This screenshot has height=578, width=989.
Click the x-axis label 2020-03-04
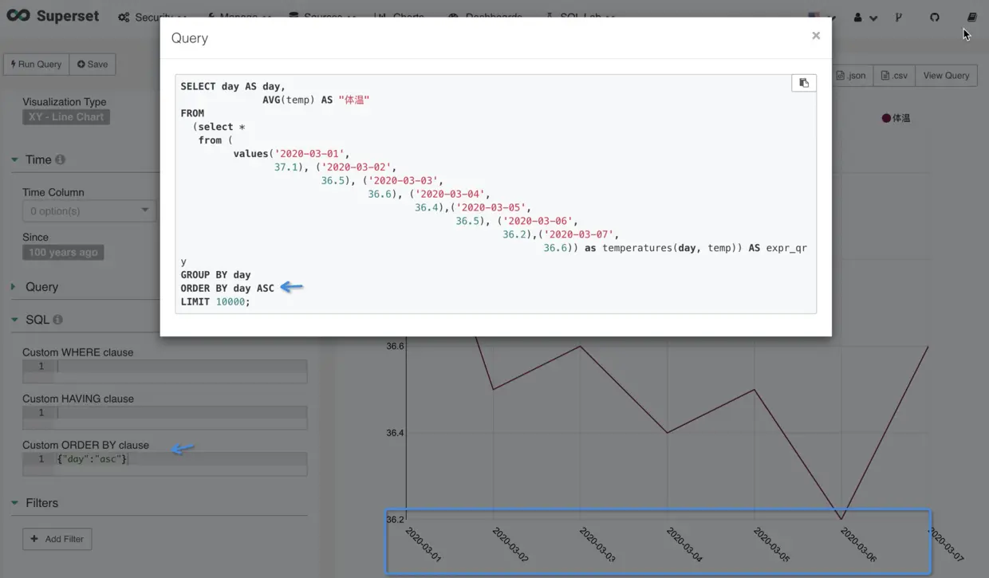pyautogui.click(x=684, y=545)
